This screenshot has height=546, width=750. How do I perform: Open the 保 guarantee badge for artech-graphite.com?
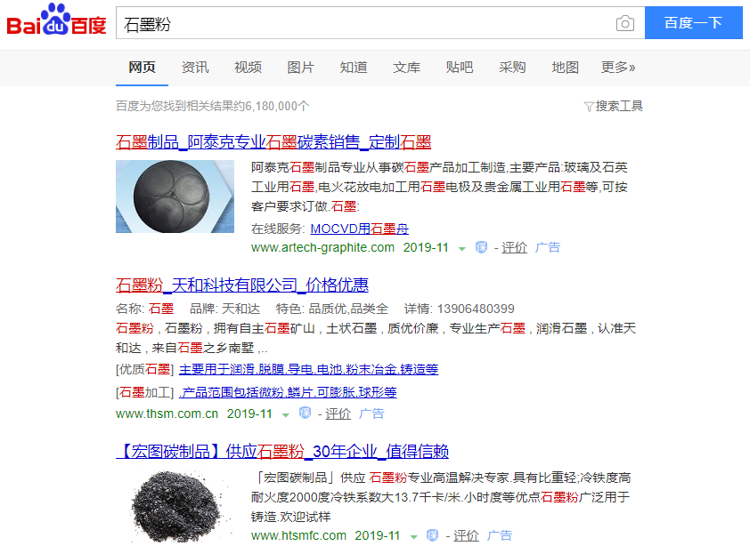point(481,247)
